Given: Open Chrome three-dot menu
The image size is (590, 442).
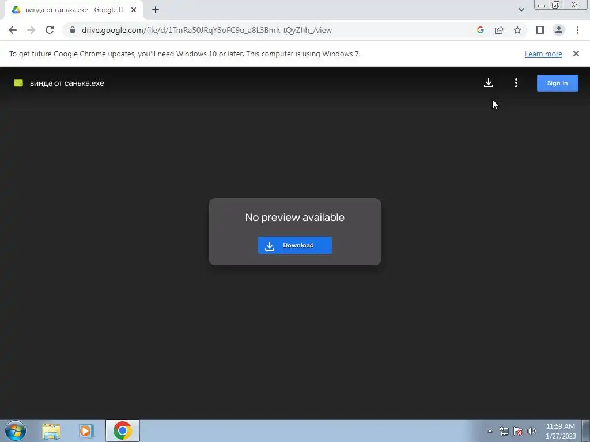Looking at the screenshot, I should click(x=577, y=30).
